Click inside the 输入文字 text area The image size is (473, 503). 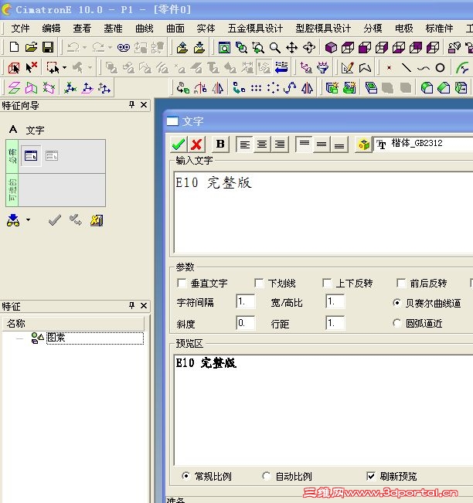[324, 212]
